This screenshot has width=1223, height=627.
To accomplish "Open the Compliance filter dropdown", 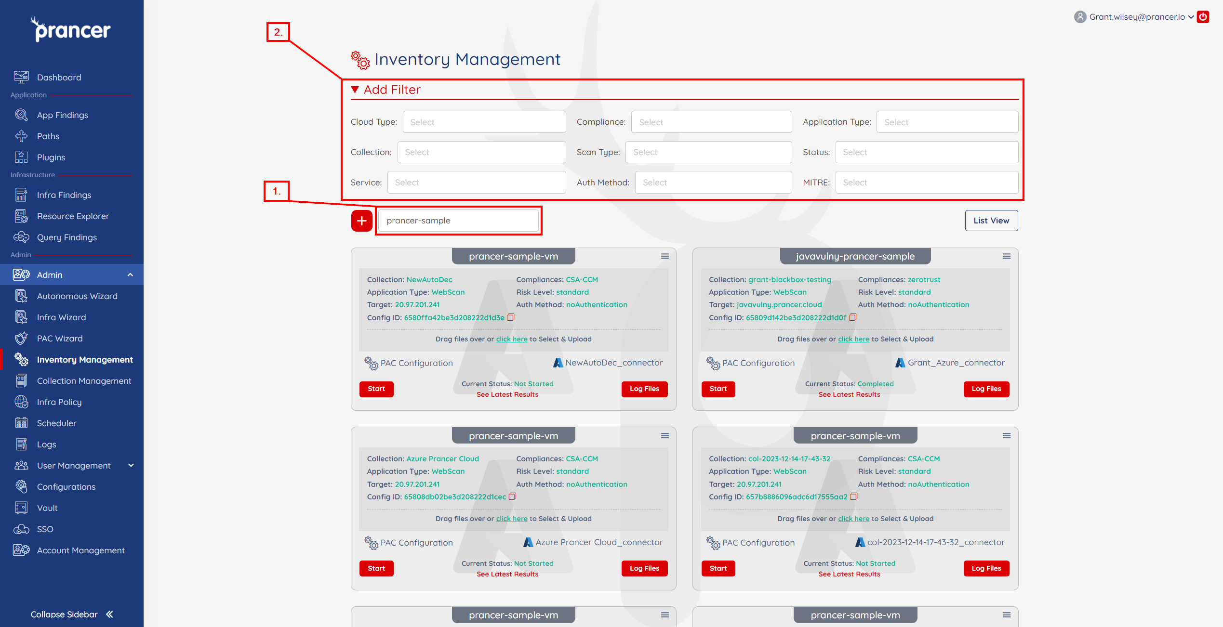I will click(x=711, y=122).
